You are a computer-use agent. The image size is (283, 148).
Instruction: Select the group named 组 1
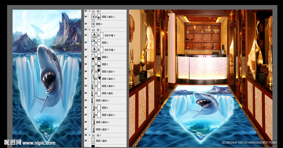(x=99, y=30)
